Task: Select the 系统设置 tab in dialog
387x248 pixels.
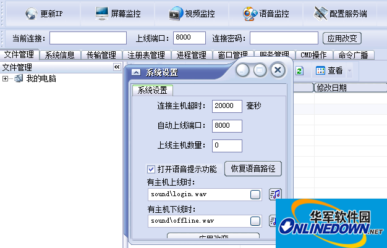Action: 153,90
